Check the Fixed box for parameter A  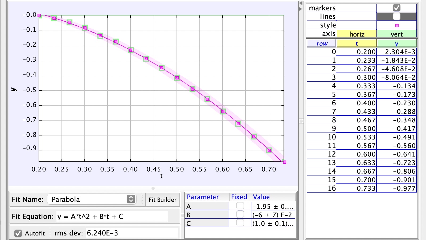pyautogui.click(x=240, y=206)
